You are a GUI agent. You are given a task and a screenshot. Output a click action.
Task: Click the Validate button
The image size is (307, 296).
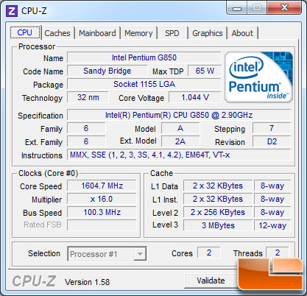pyautogui.click(x=211, y=281)
